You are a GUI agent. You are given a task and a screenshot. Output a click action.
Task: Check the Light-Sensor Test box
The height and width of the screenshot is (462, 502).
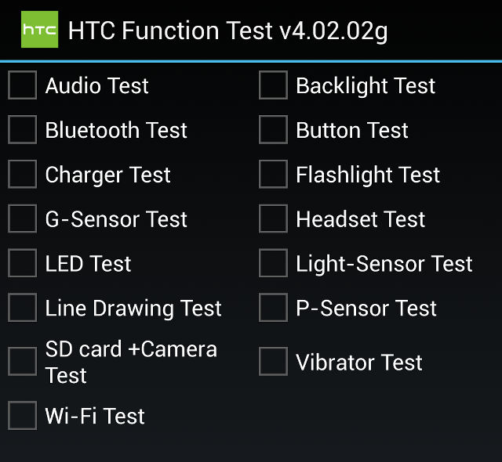273,264
